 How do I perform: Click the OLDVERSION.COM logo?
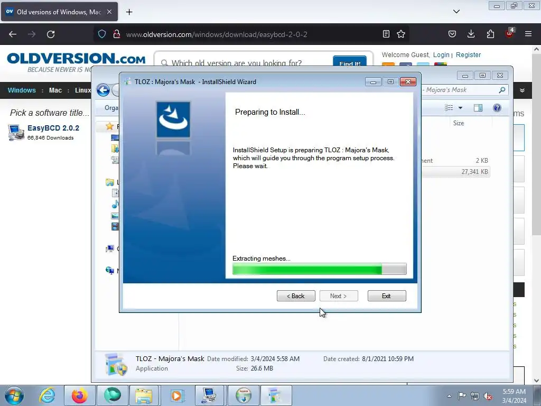(x=76, y=59)
